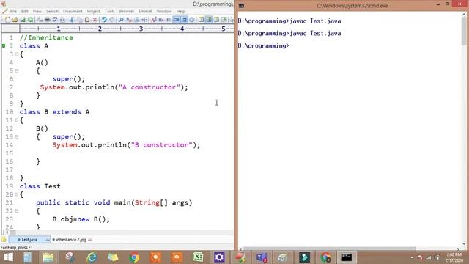The image size is (469, 264).
Task: Collapse the fold marker at line 5
Action: 17,70
